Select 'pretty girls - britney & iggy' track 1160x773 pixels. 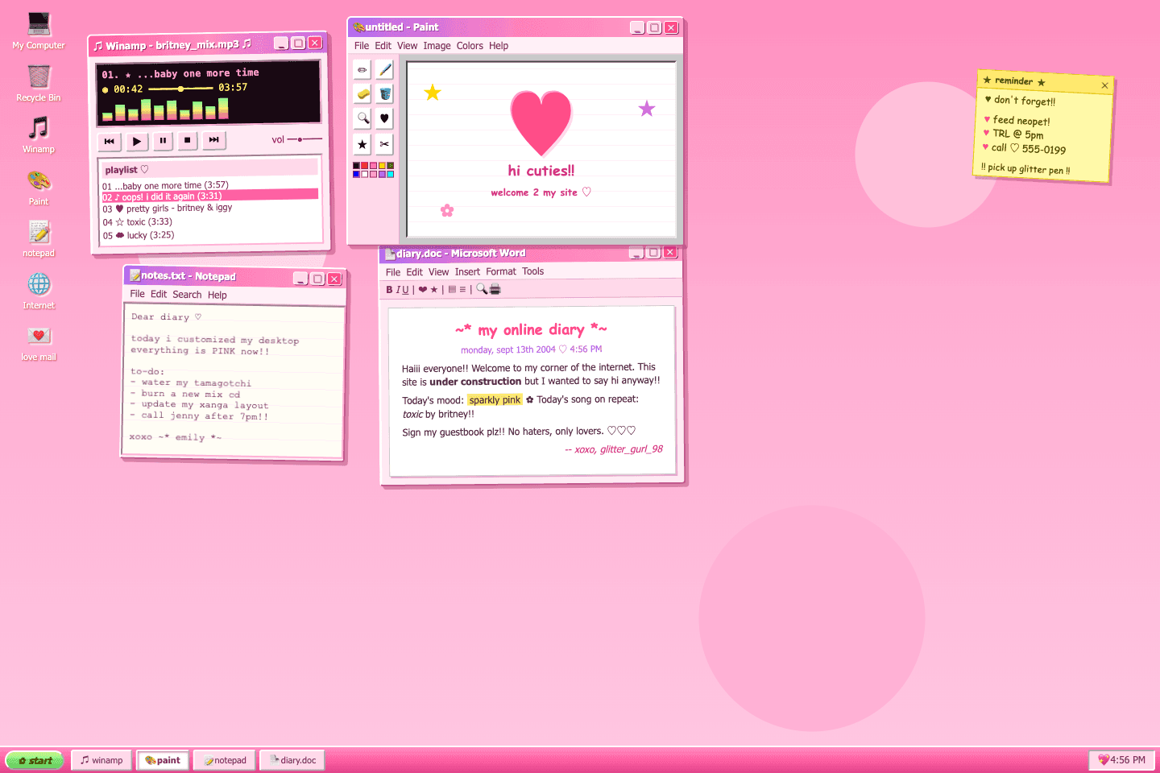tap(209, 208)
